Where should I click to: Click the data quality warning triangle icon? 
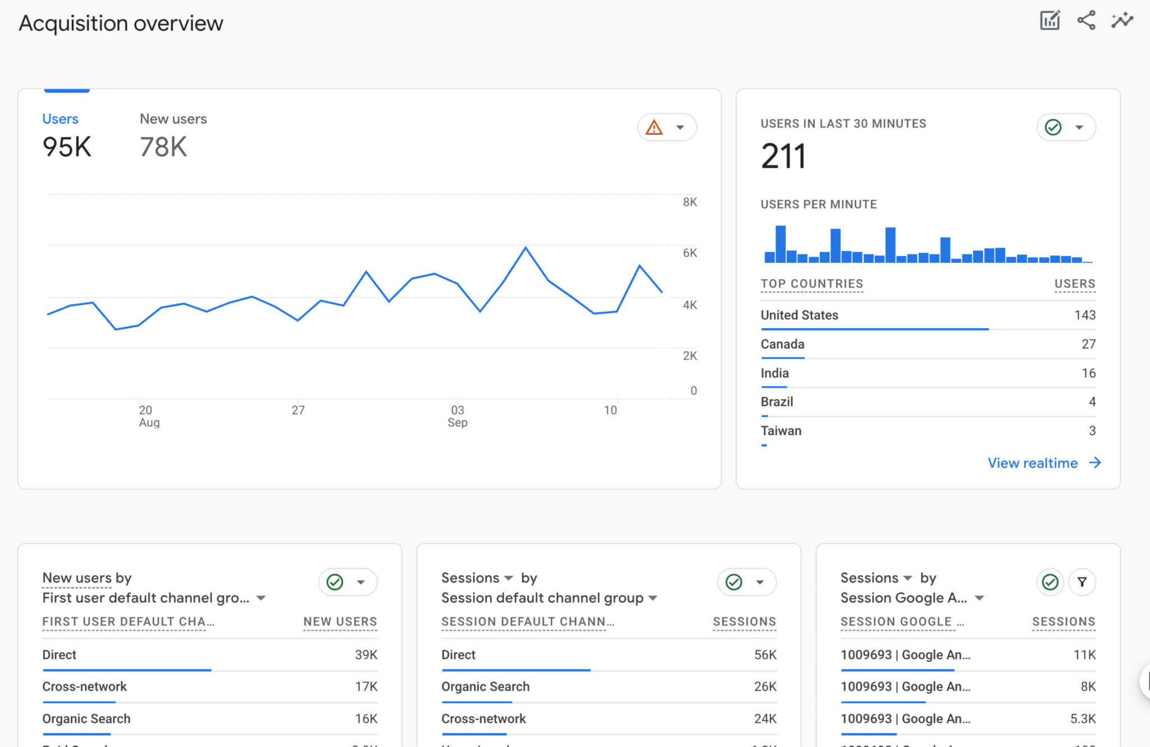tap(655, 127)
